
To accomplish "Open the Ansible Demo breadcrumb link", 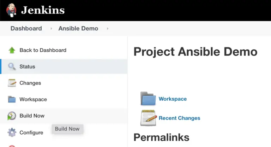I will [x=78, y=28].
